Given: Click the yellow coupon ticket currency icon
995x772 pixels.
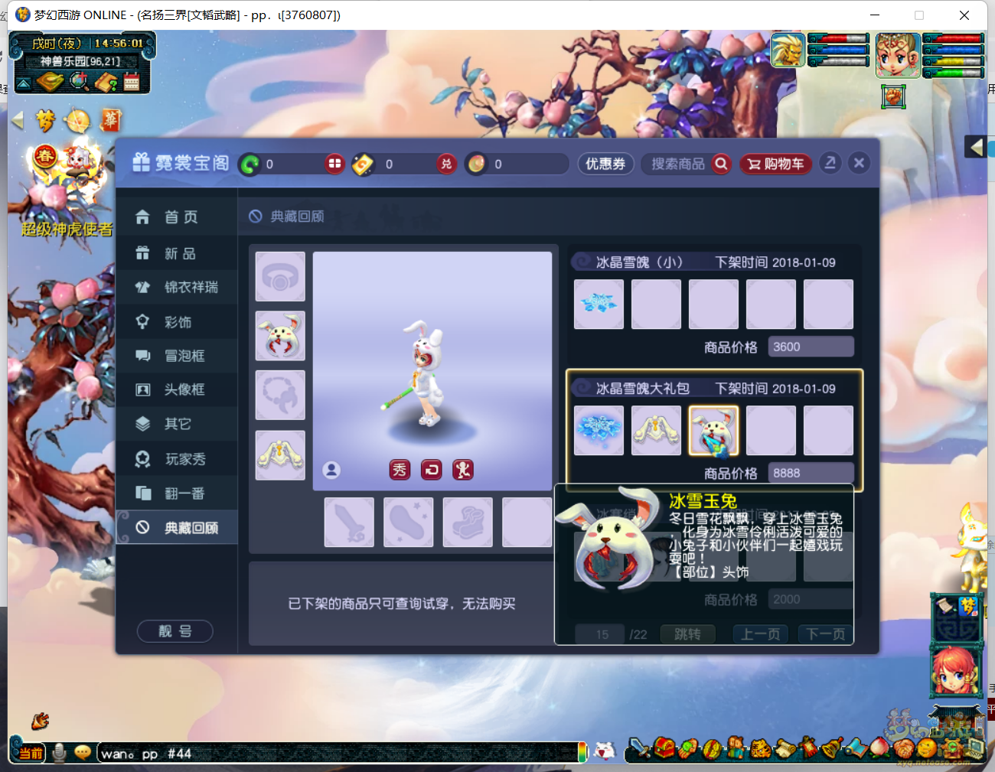Looking at the screenshot, I should pyautogui.click(x=363, y=164).
